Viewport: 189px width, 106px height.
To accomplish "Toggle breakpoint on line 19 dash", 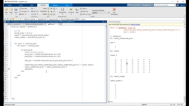I will (x=7, y=65).
